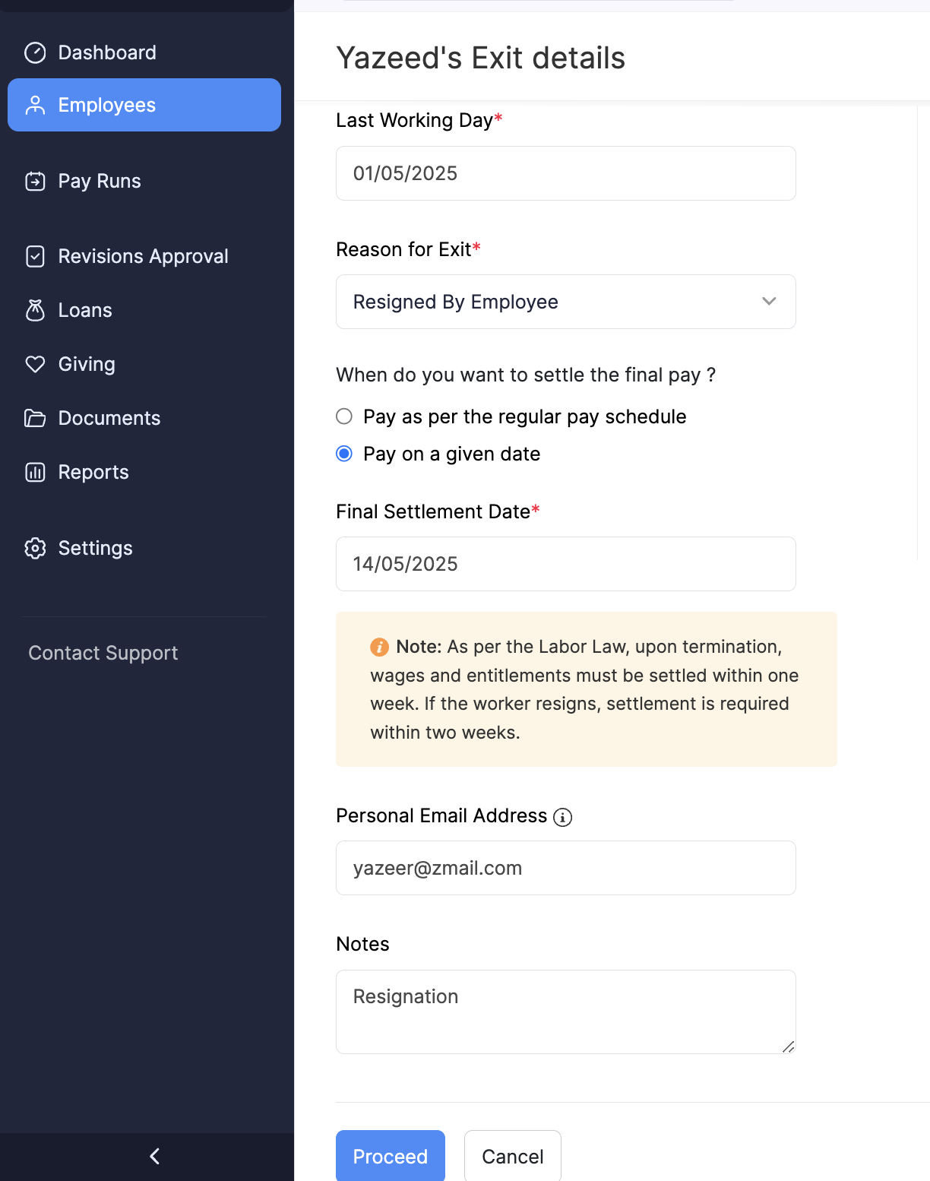Click the Last Working Day date field
This screenshot has height=1181, width=930.
(565, 173)
